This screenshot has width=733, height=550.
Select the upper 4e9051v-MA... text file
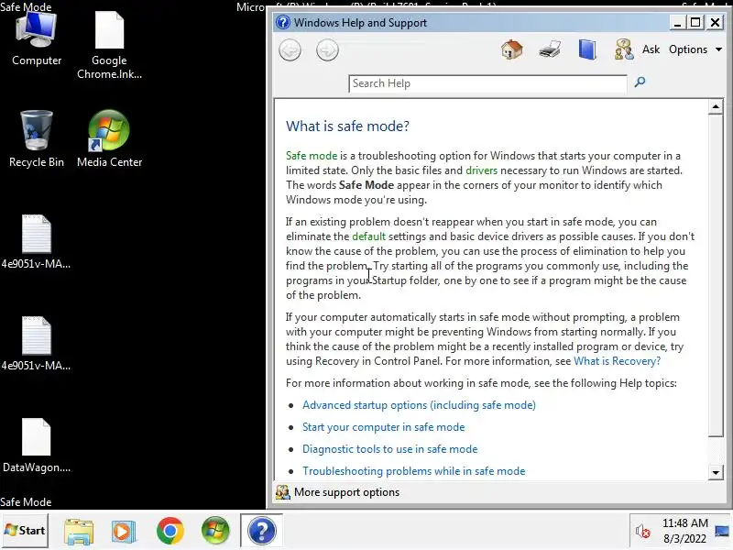coord(37,242)
